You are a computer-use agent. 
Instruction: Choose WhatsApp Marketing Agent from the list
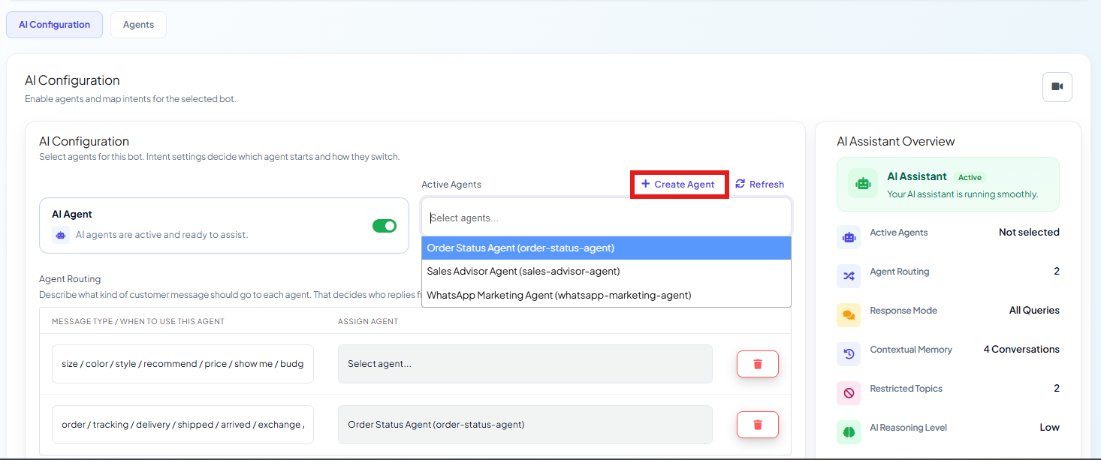point(606,296)
